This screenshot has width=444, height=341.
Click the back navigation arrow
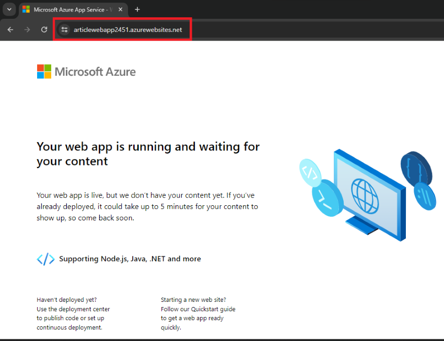click(x=10, y=29)
